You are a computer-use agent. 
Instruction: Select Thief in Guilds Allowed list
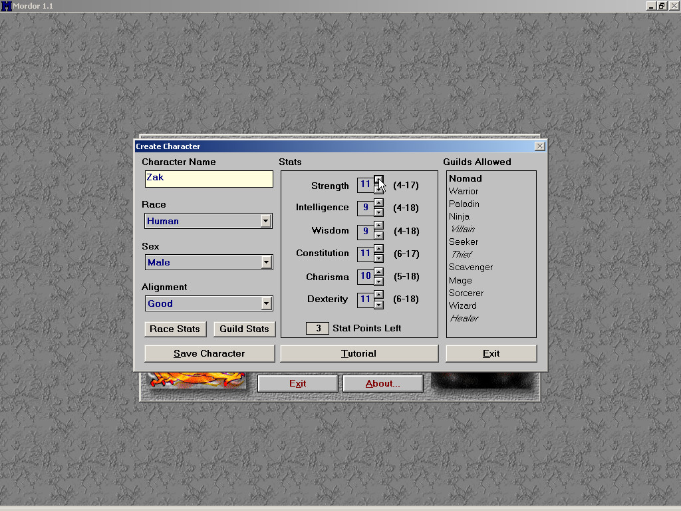[x=462, y=254]
